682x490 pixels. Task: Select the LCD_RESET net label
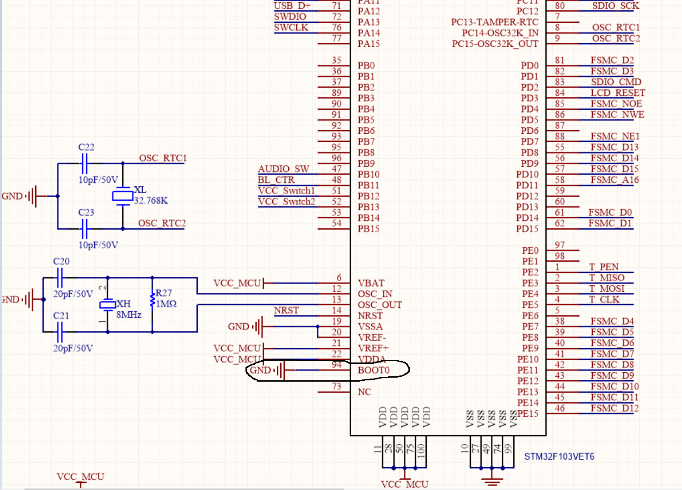tap(618, 93)
